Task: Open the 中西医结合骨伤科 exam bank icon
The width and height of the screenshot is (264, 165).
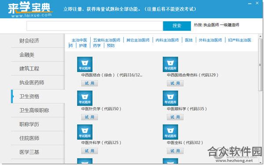Action: coord(170,64)
